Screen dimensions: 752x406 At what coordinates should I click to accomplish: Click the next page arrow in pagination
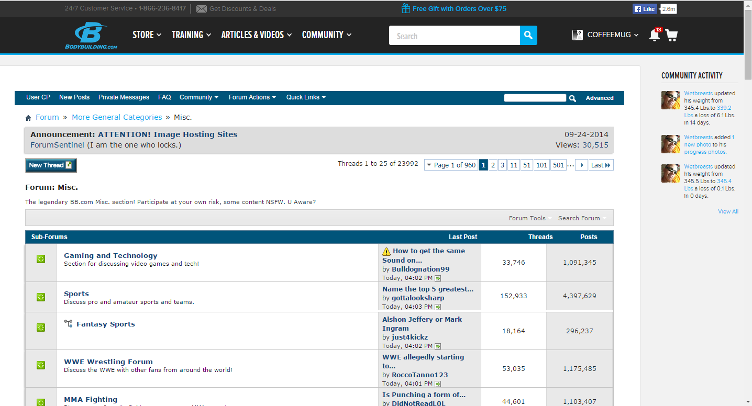581,165
